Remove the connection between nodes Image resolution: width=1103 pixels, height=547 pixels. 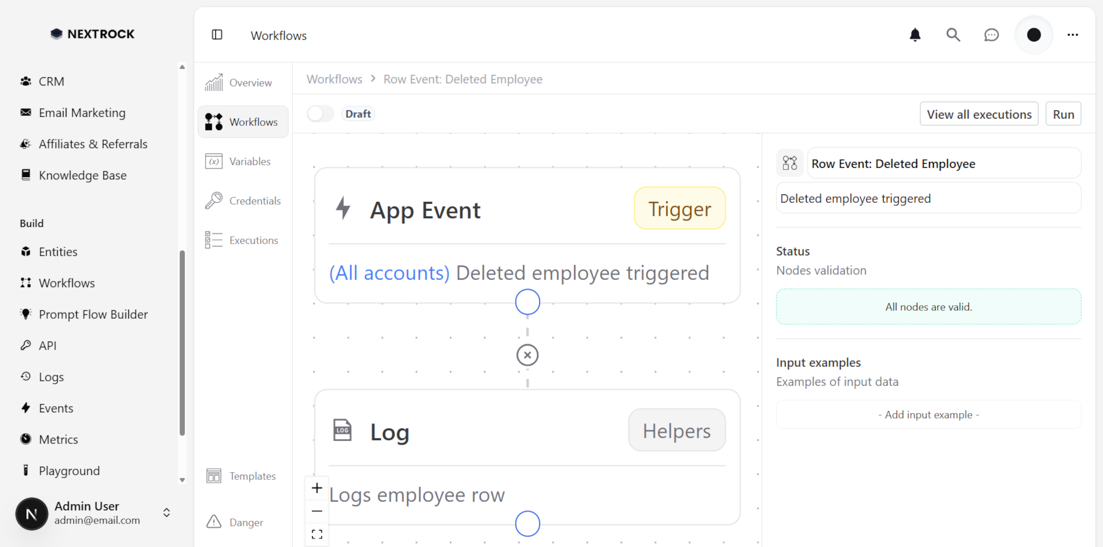click(x=527, y=355)
